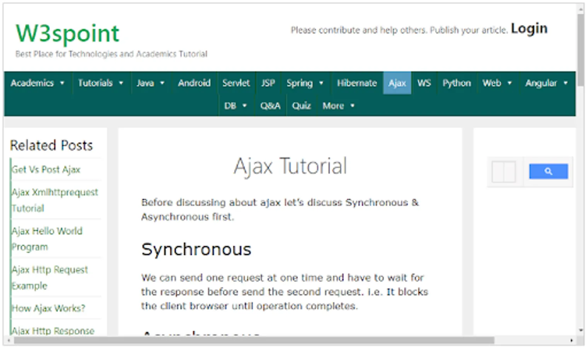This screenshot has width=588, height=348.
Task: Select the highlighted Ajax menu item
Action: (397, 83)
